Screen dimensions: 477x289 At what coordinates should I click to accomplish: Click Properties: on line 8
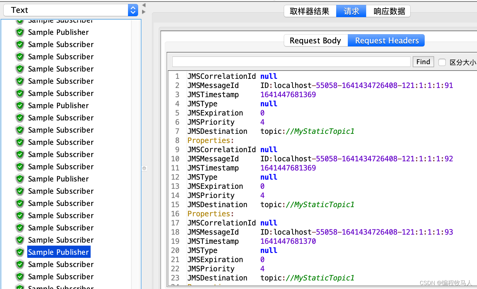point(211,140)
